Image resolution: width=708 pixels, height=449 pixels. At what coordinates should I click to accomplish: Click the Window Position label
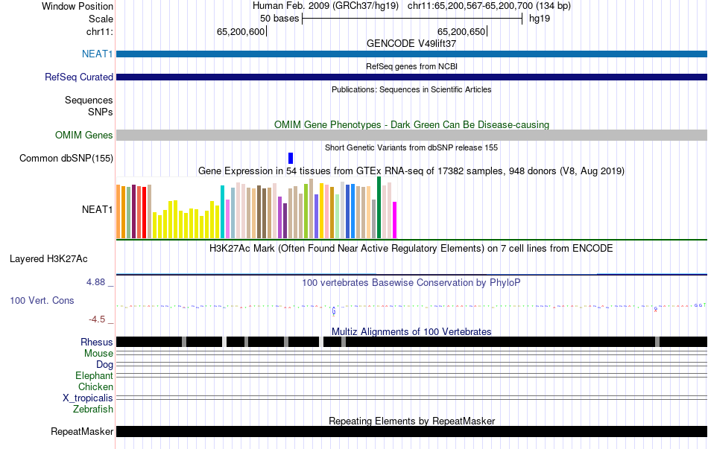click(x=78, y=6)
